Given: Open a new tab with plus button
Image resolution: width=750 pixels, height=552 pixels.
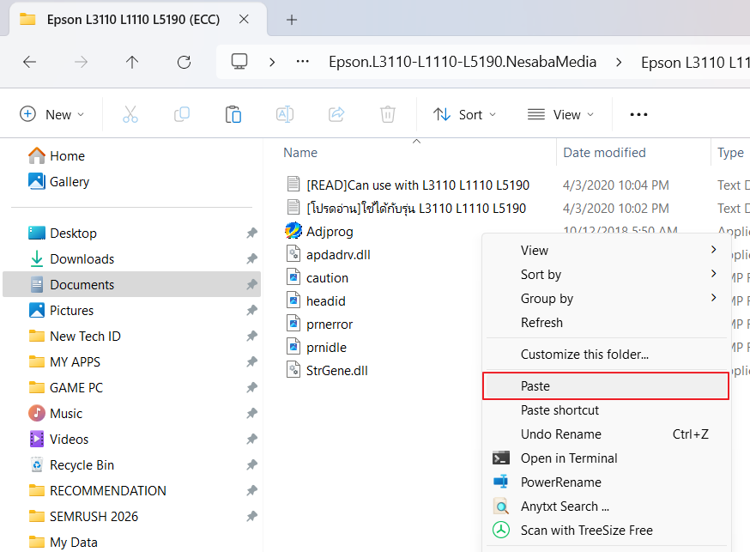Looking at the screenshot, I should click(x=292, y=19).
